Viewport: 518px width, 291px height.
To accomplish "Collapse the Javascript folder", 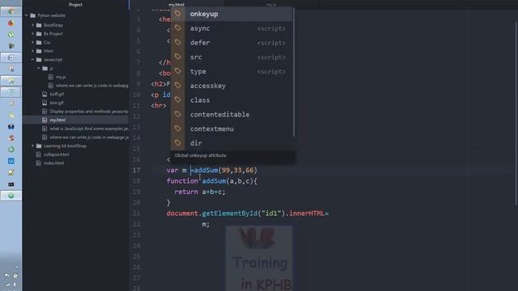I will 32,60.
